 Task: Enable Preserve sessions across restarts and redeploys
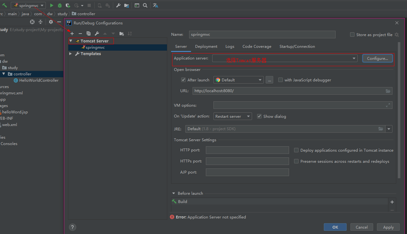pos(296,161)
